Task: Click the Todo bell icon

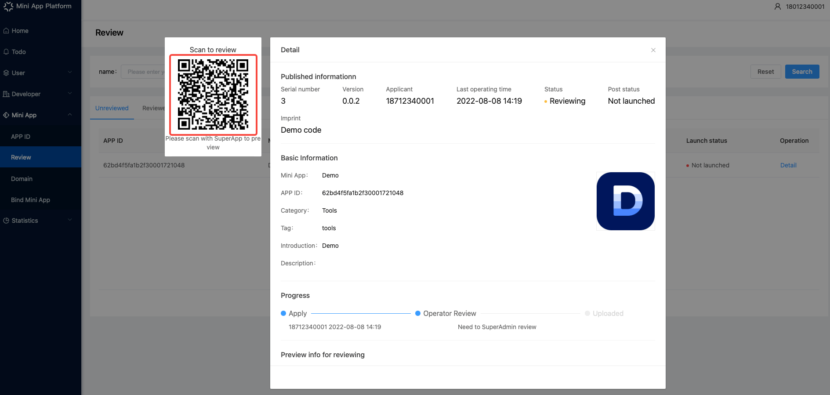Action: click(6, 52)
